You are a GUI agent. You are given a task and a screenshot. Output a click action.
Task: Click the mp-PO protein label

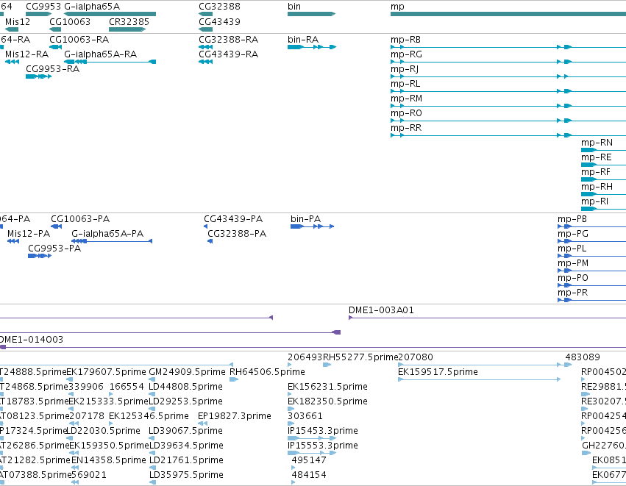tap(573, 278)
